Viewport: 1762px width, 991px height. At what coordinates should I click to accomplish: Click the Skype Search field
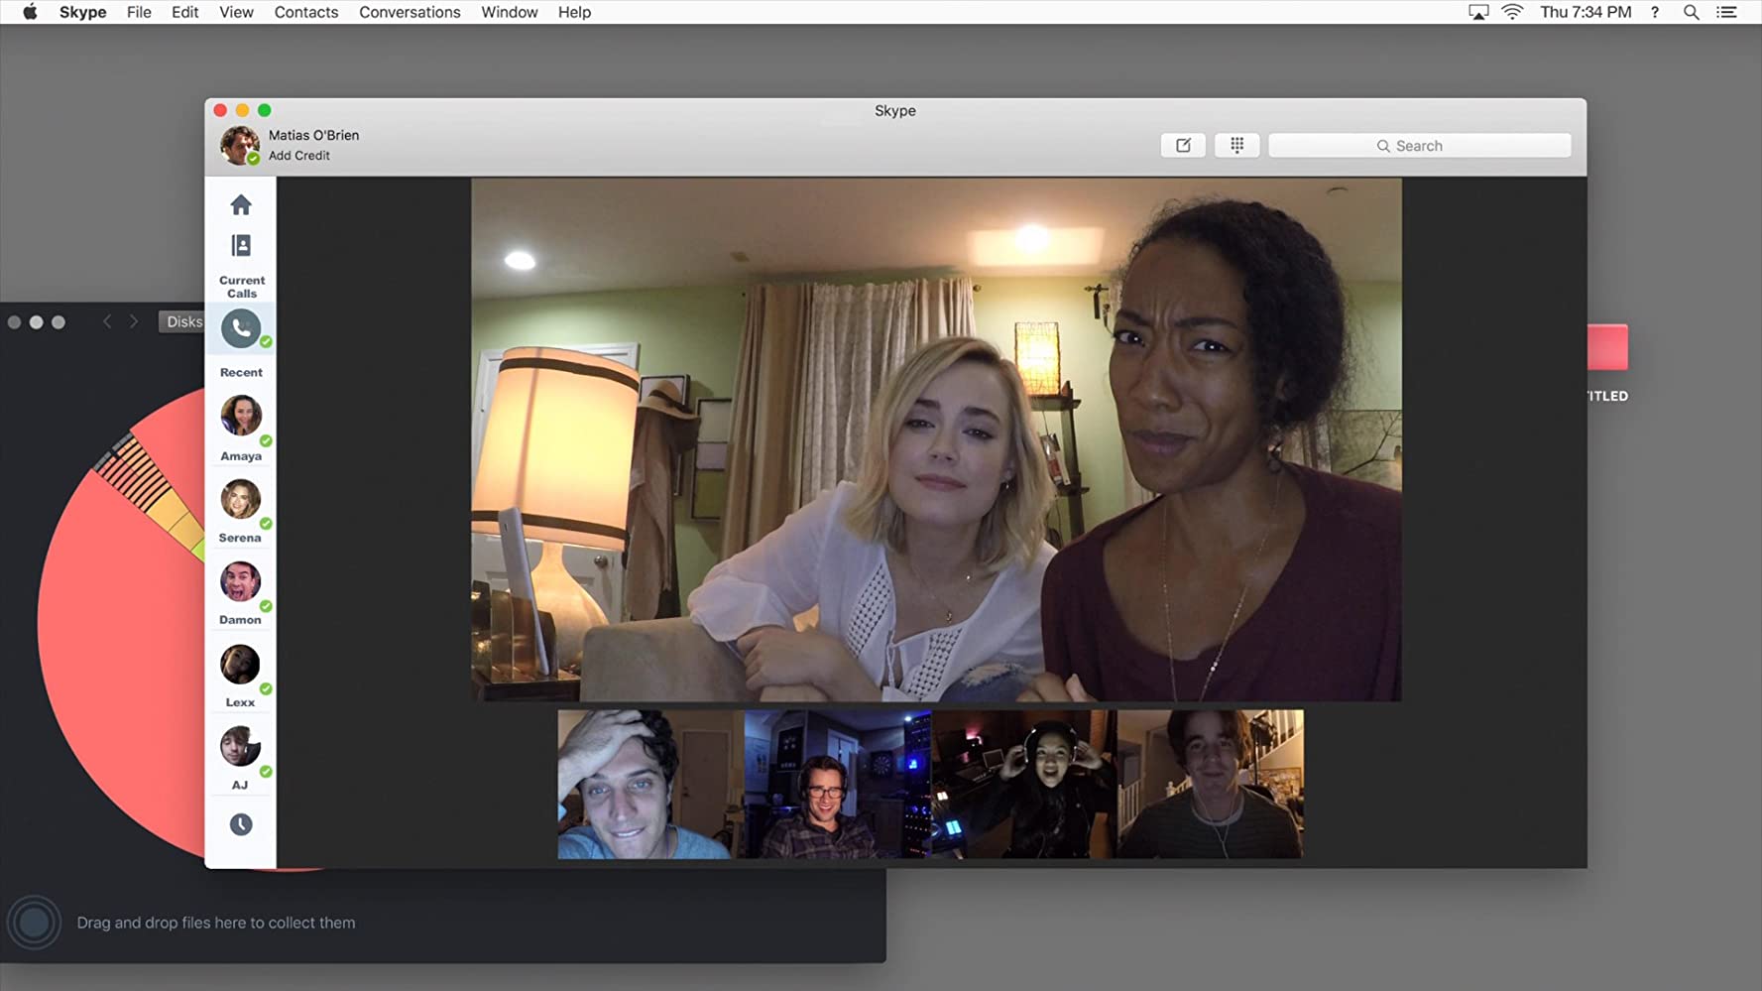(1419, 146)
